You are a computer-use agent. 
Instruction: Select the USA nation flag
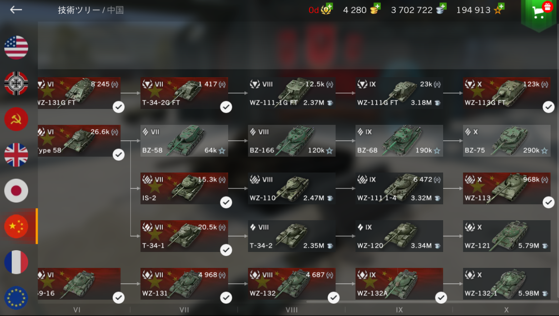pyautogui.click(x=16, y=48)
